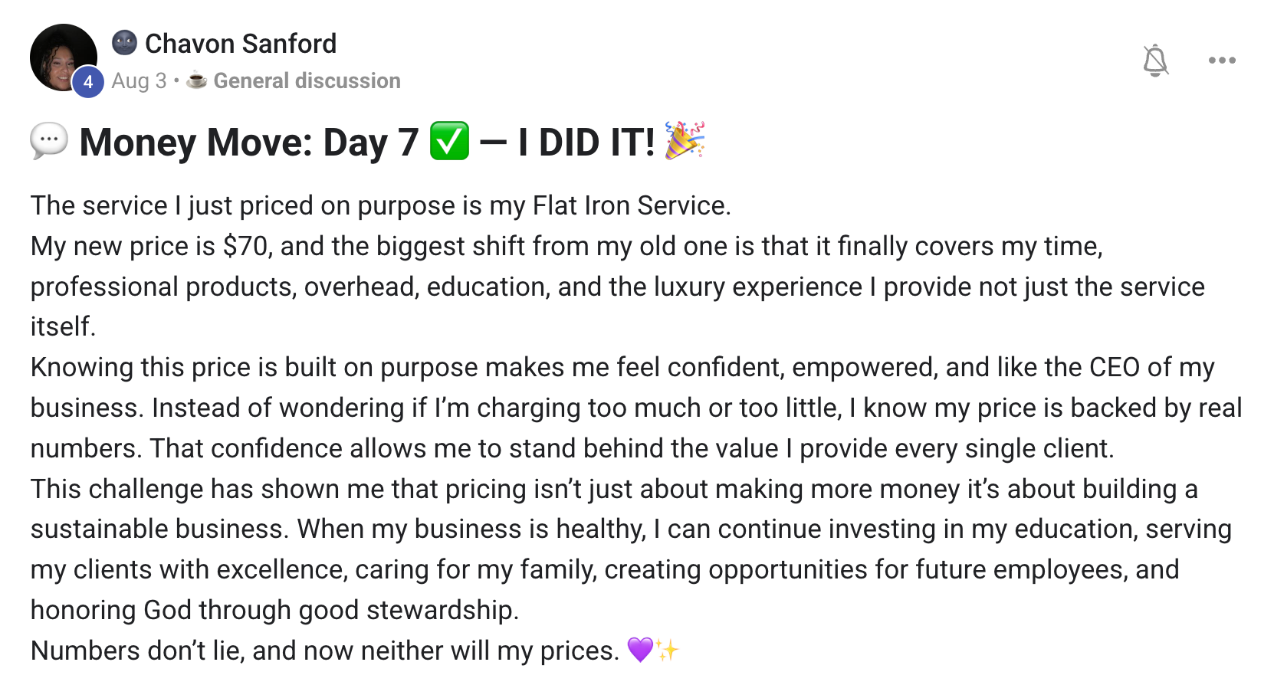Click the Flat Iron Service sentence
Viewport: 1274px width, 685px height.
381,205
